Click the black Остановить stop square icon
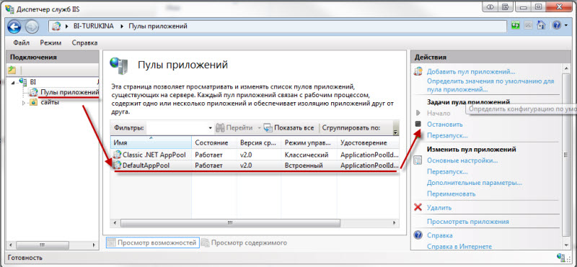The image size is (577, 267). click(418, 124)
